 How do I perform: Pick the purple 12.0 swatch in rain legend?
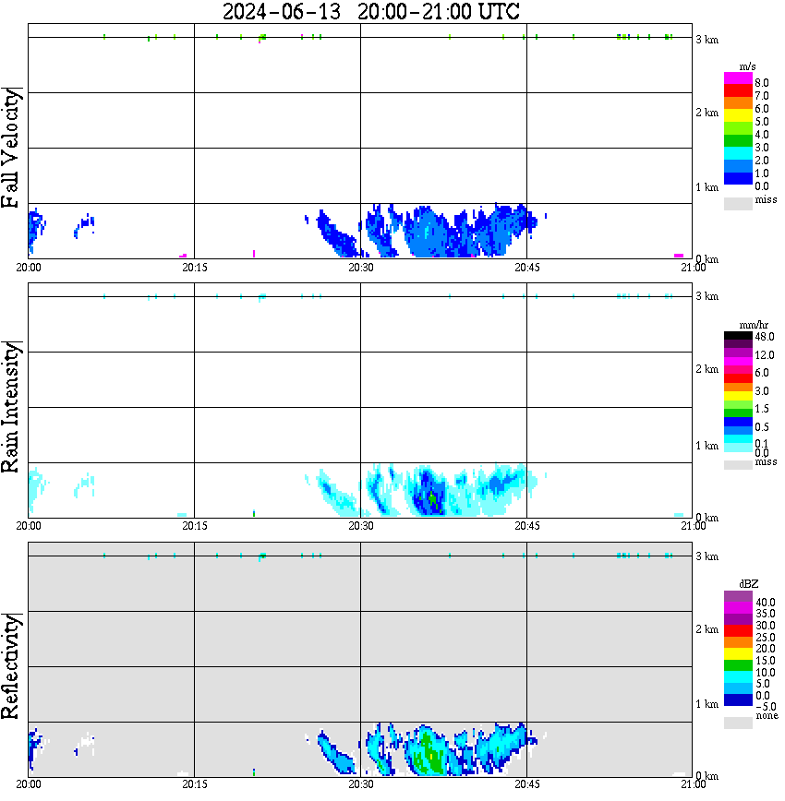(738, 353)
